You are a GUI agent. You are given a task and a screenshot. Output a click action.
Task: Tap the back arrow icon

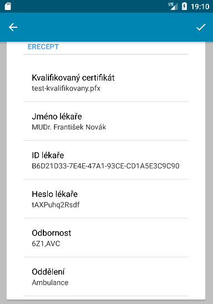click(x=13, y=27)
